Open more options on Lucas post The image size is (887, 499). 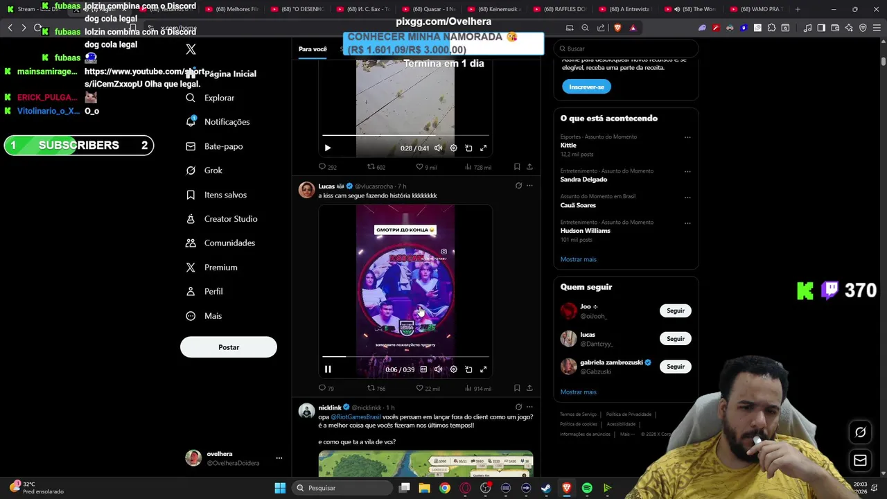coord(529,186)
